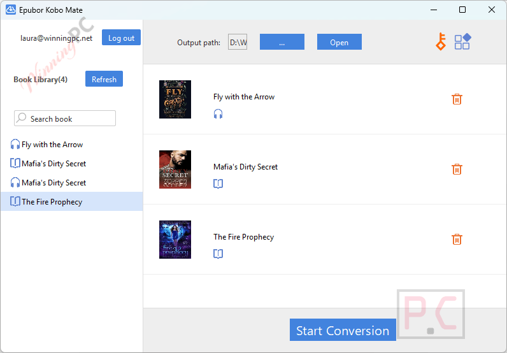Click the laura@winningpc.net account email
Screen dimensions: 507x353
coord(56,38)
